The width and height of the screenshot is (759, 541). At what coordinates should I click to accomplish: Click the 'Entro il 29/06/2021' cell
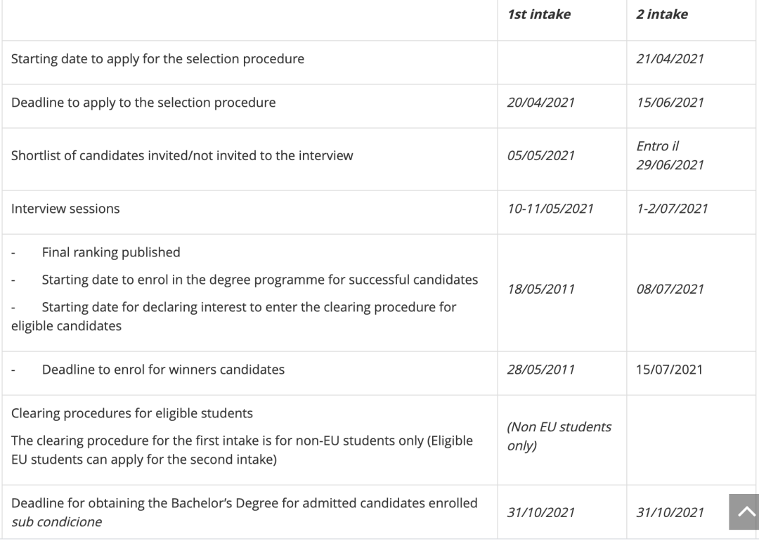coord(669,155)
